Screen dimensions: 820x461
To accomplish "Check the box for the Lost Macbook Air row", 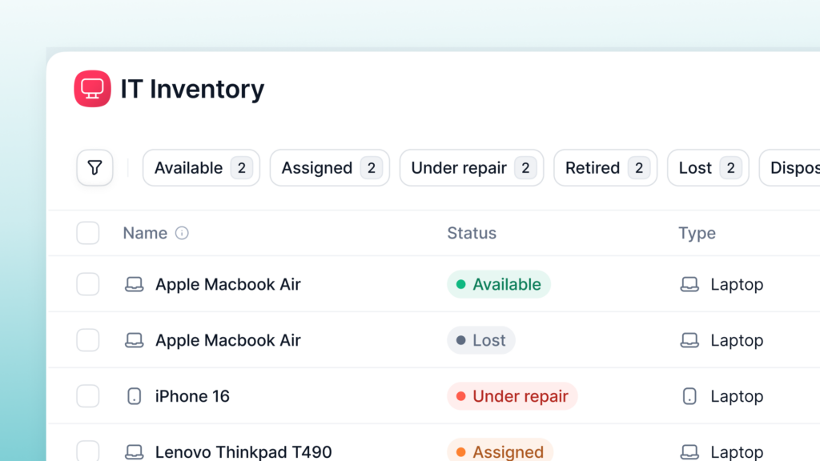I will pos(88,340).
